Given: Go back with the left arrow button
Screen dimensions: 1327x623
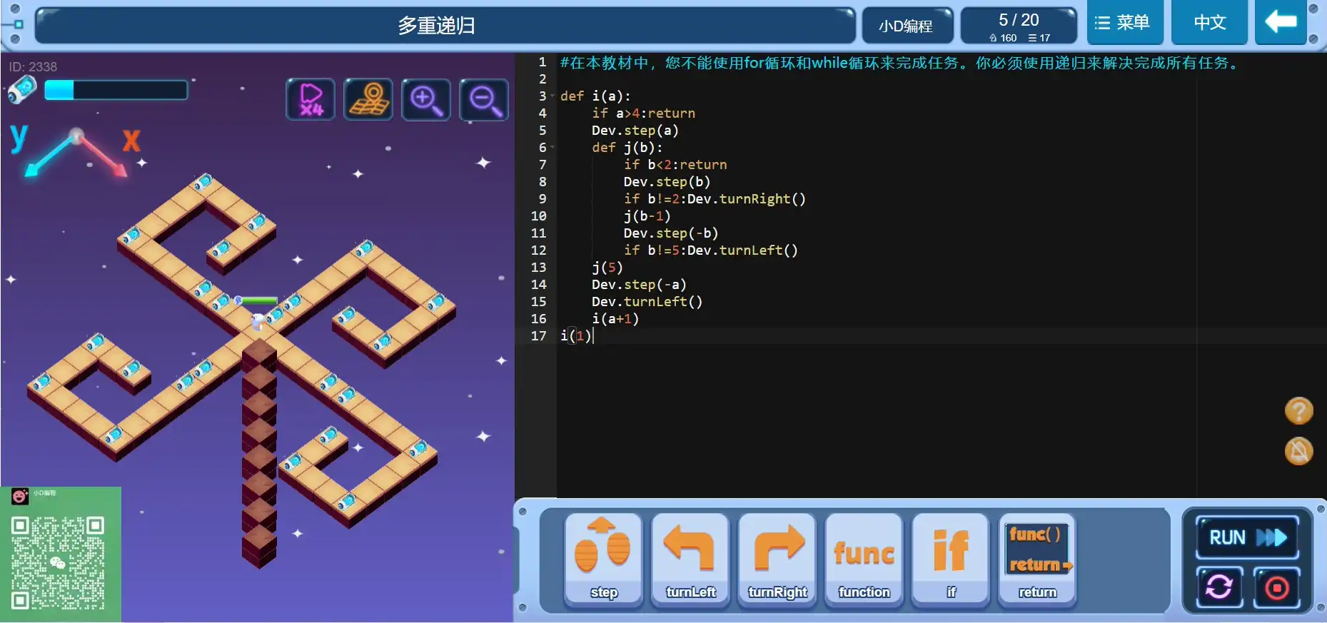Looking at the screenshot, I should coord(1281,23).
